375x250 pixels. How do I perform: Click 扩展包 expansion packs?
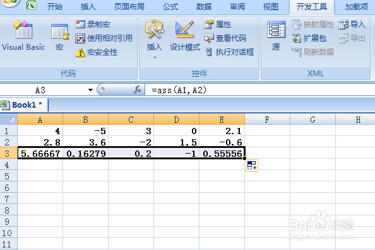(309, 38)
